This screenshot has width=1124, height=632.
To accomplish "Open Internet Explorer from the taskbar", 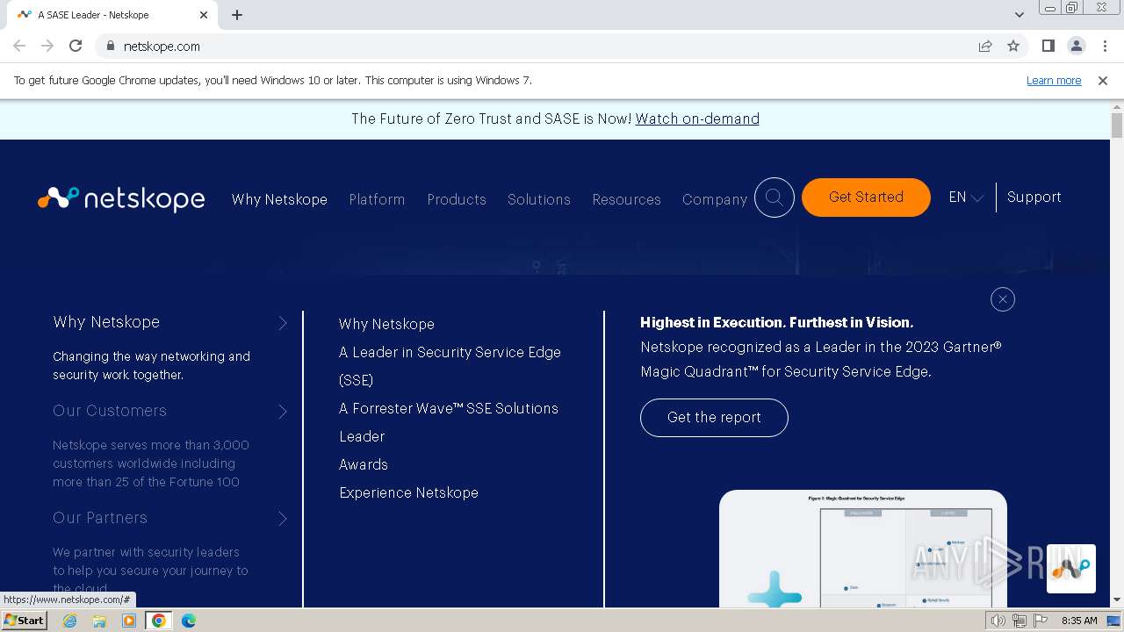I will pyautogui.click(x=69, y=621).
